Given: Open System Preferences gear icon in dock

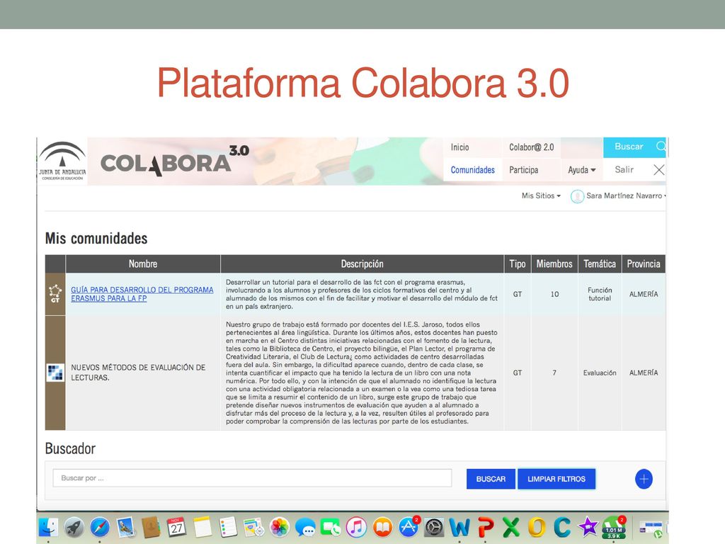Looking at the screenshot, I should 434,527.
